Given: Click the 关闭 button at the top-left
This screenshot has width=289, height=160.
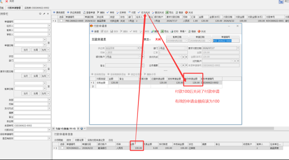Looking at the screenshot, I should [x=10, y=1].
